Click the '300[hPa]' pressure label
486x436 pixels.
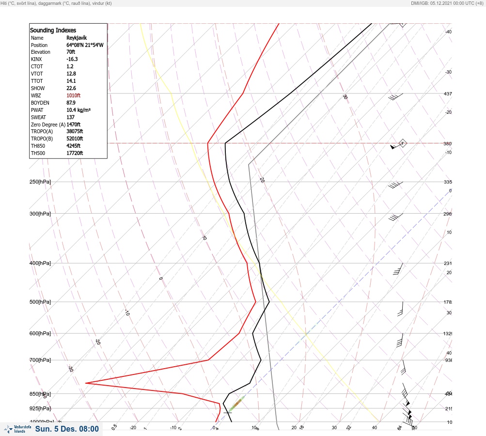click(x=40, y=214)
